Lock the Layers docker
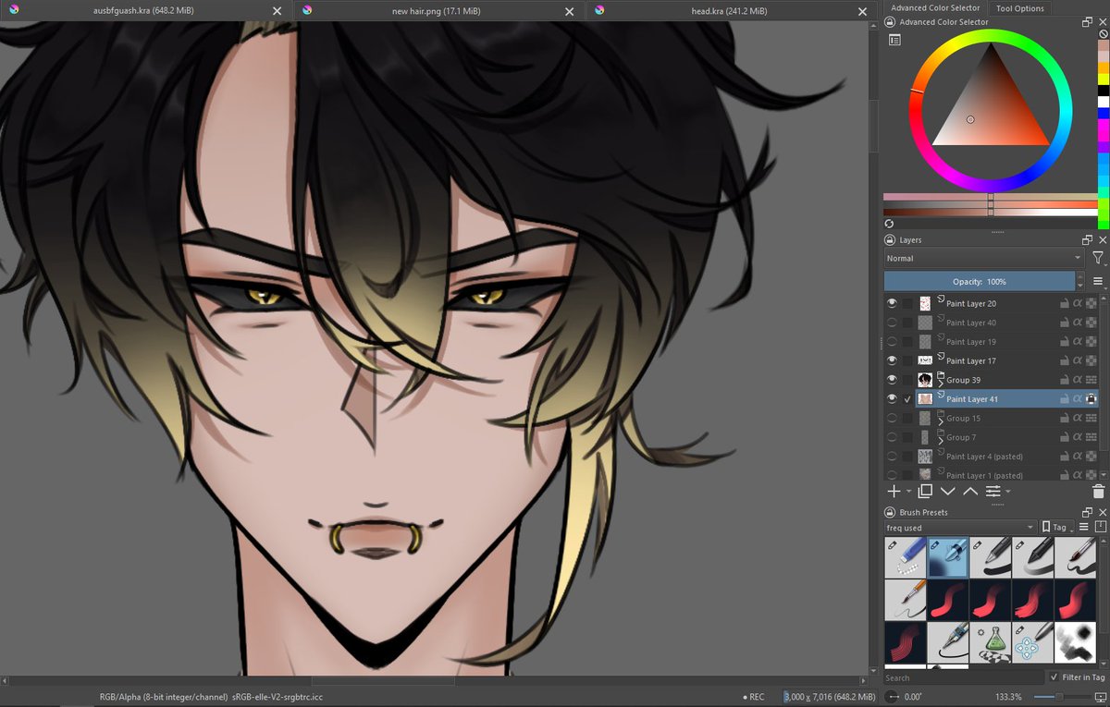The width and height of the screenshot is (1110, 707). (x=889, y=239)
